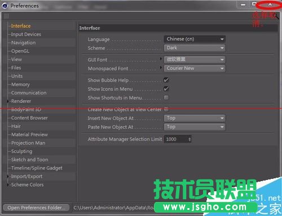Toggle Create New Object at View Center
Screen dimensions: 282x216
166,109
